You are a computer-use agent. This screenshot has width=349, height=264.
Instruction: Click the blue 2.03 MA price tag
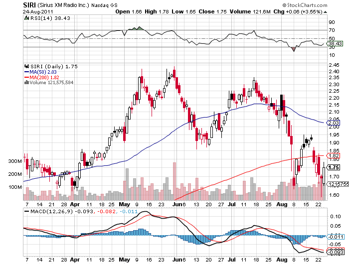pos(333,123)
